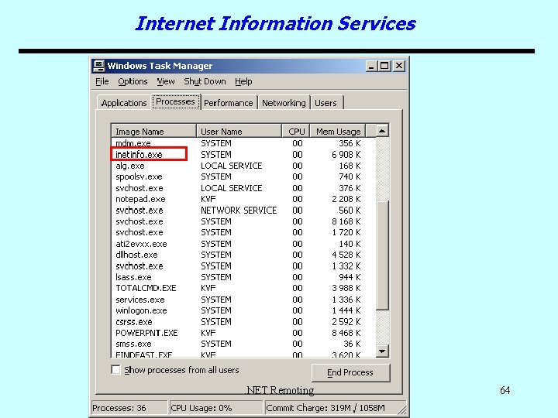The image size is (558, 418).
Task: Click the Task Manager title bar icon
Action: [98, 66]
